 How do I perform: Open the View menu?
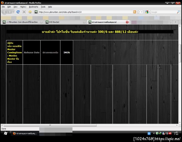[15, 7]
